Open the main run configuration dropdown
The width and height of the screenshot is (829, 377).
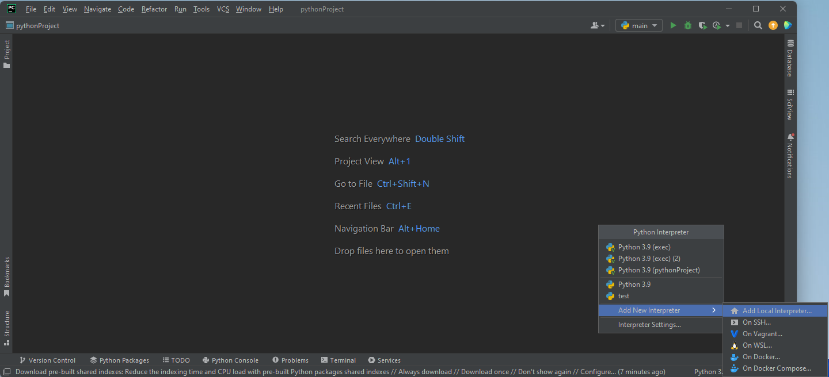(x=639, y=25)
